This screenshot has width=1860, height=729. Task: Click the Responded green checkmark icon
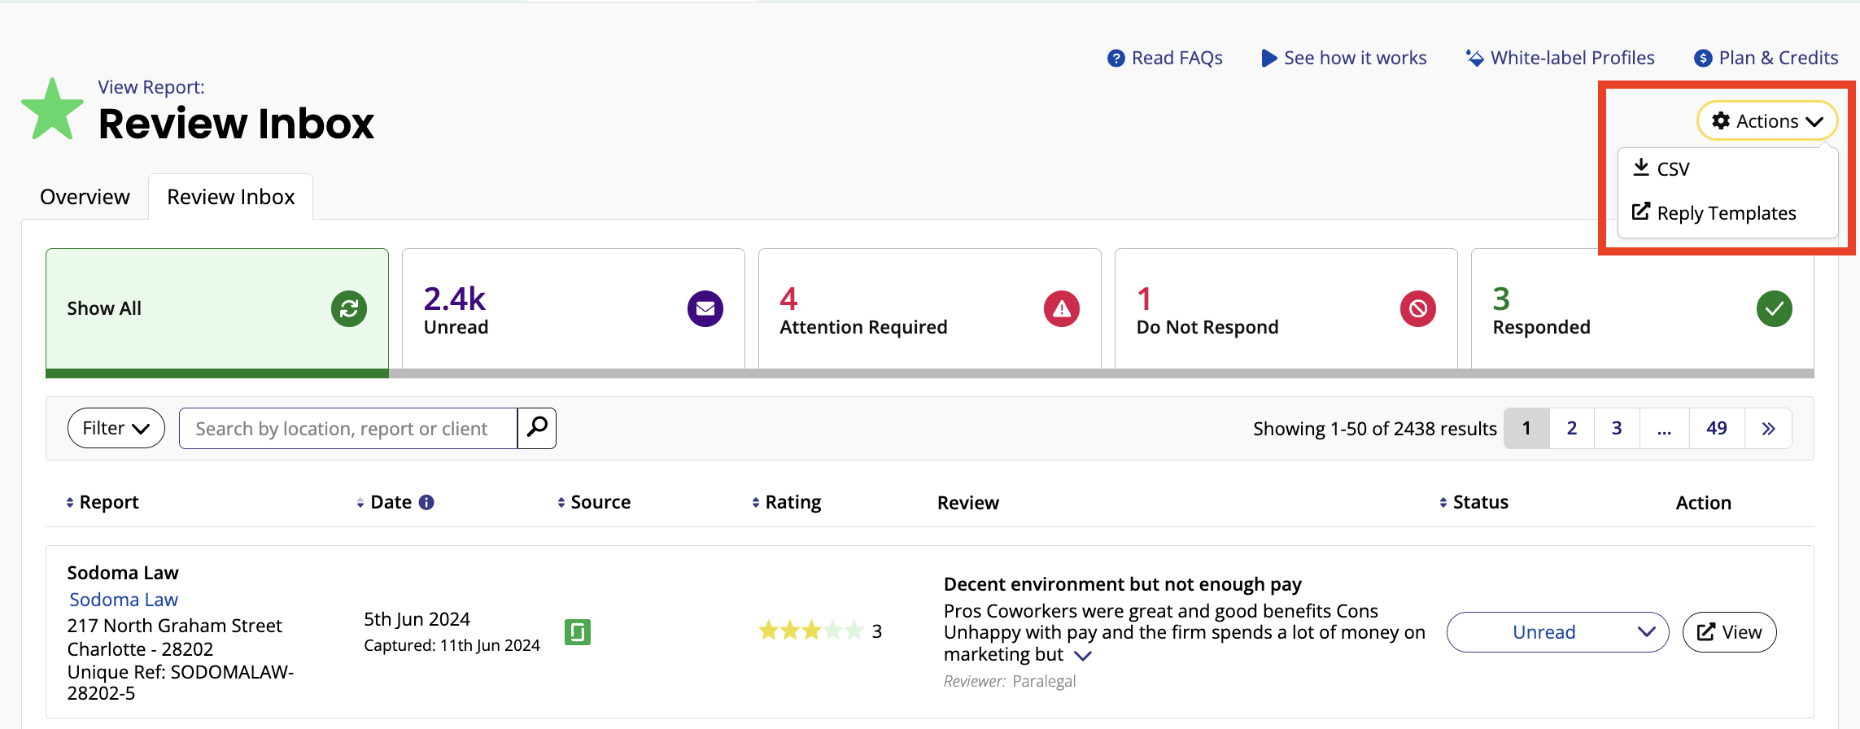[1774, 309]
